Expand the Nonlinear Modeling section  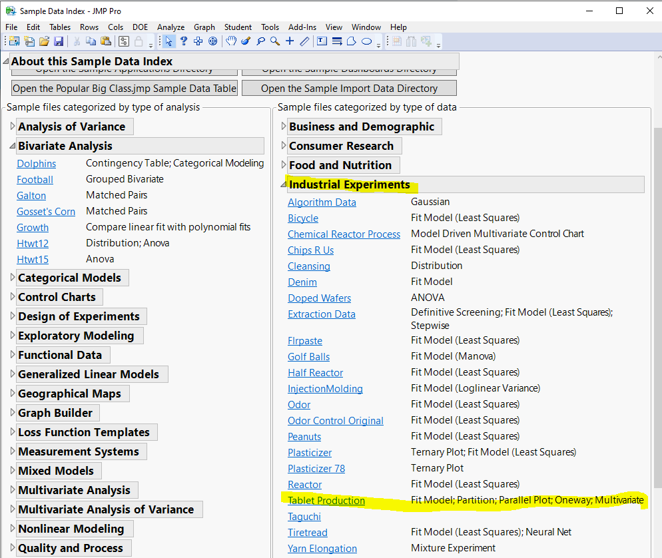[x=12, y=528]
